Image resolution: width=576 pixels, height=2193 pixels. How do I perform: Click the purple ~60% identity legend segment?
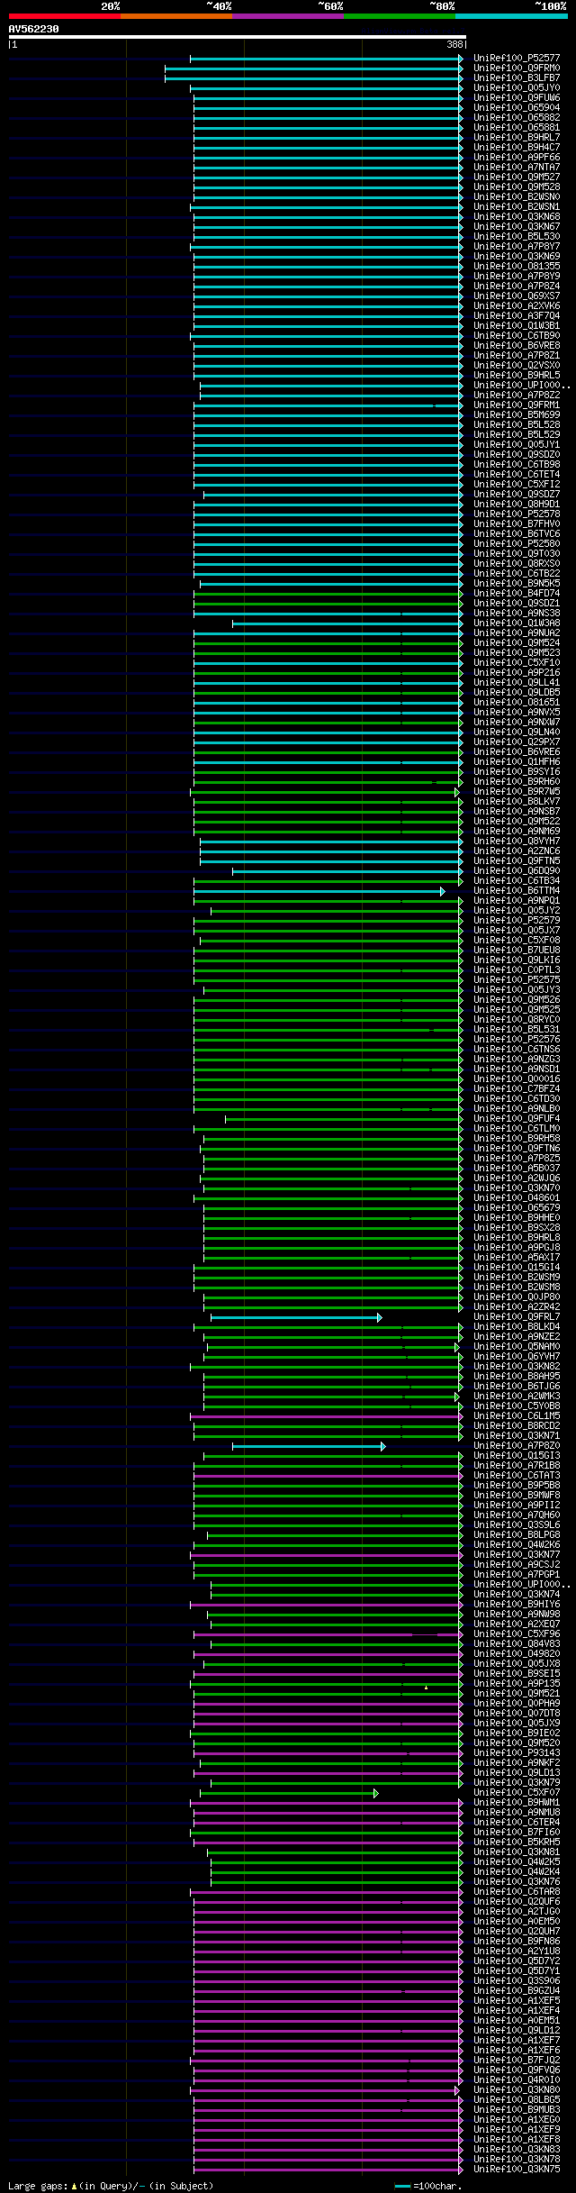(x=287, y=16)
